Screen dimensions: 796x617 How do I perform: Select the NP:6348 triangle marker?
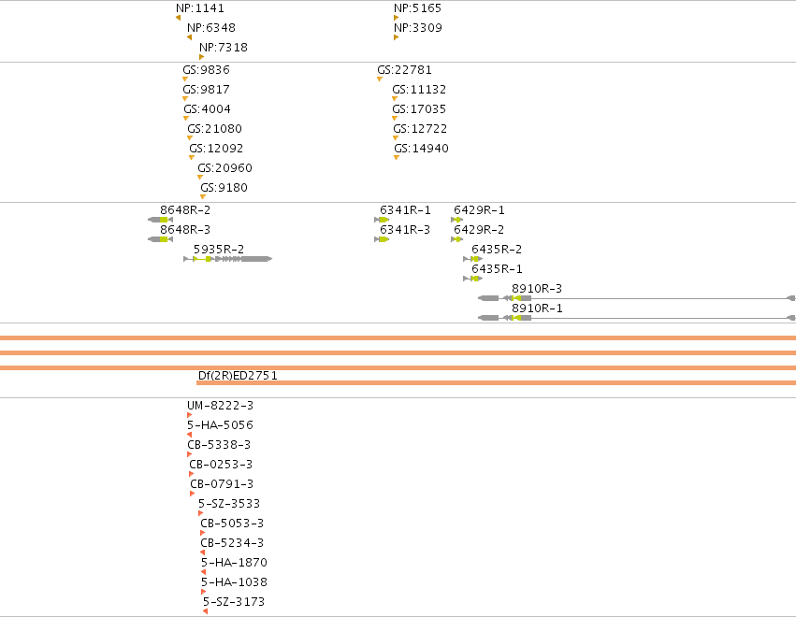point(189,37)
